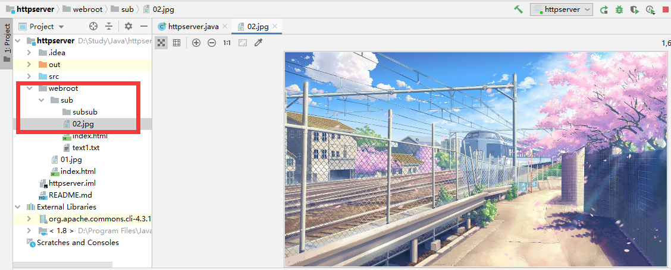The image size is (671, 270).
Task: Select 02.jpg in the project tree
Action: [83, 124]
